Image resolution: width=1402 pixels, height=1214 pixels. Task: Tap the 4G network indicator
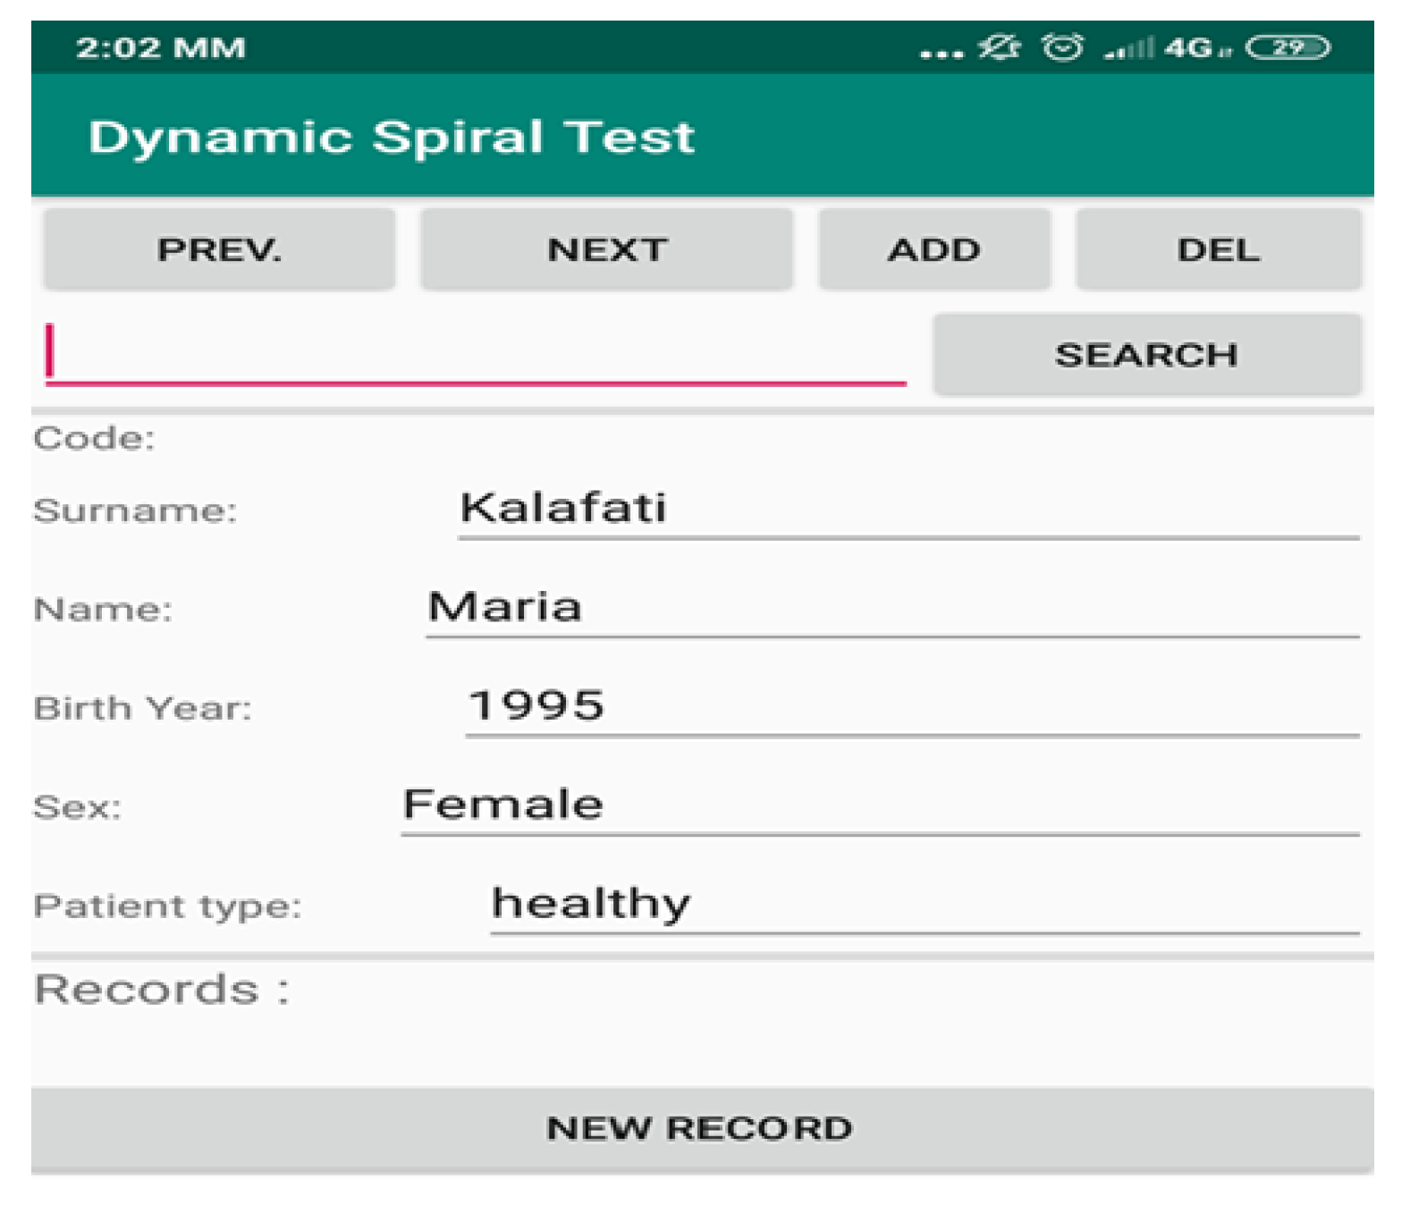pos(1195,48)
